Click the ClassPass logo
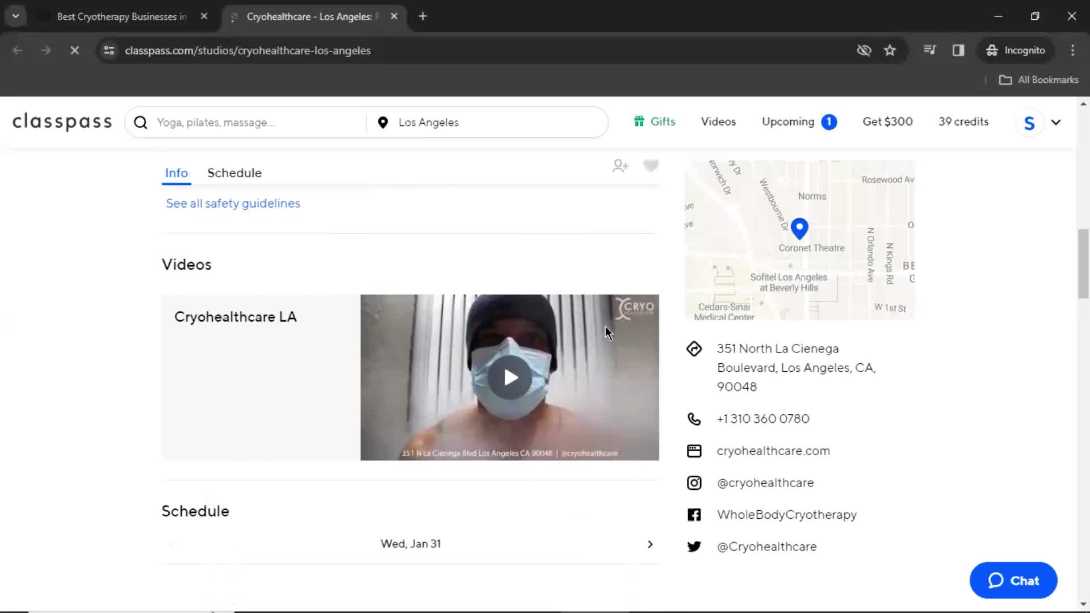Screen dimensions: 1090x613 (x=62, y=122)
